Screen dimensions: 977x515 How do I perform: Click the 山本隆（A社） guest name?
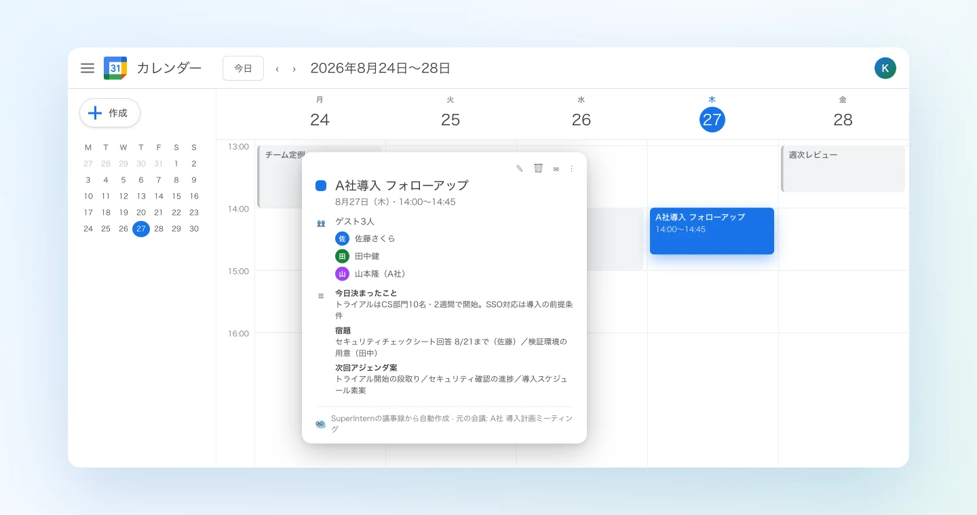[381, 274]
